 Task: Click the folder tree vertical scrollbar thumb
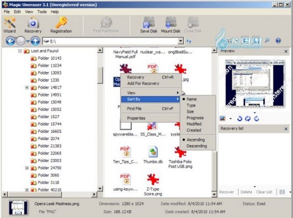100,75
